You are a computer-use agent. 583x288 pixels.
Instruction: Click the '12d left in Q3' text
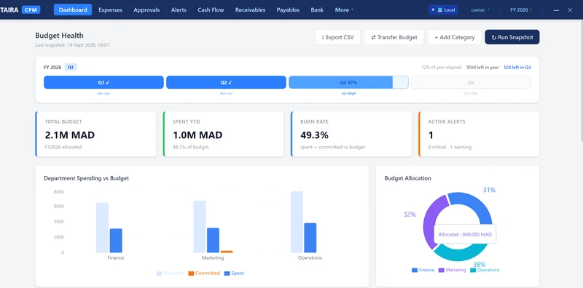517,67
